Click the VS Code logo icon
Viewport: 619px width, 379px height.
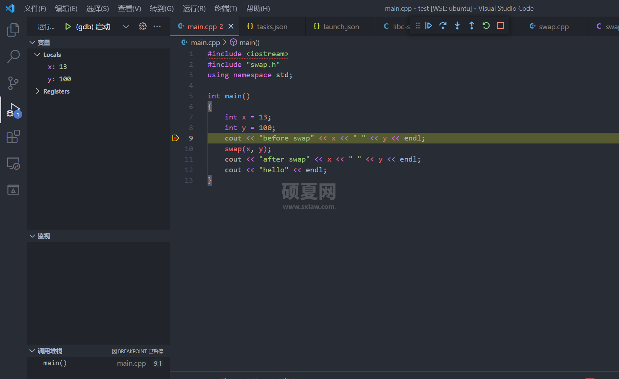coord(10,9)
